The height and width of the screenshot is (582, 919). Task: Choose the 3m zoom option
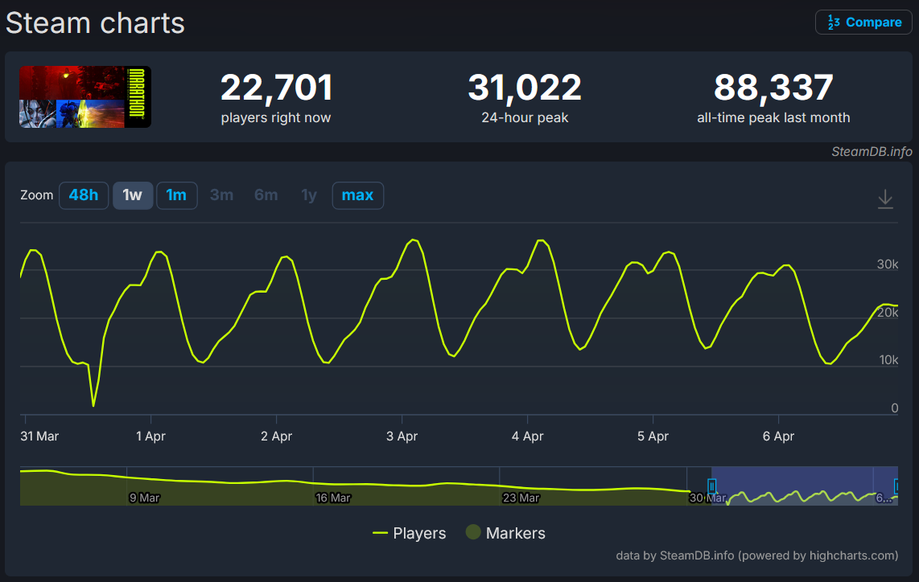coord(221,195)
